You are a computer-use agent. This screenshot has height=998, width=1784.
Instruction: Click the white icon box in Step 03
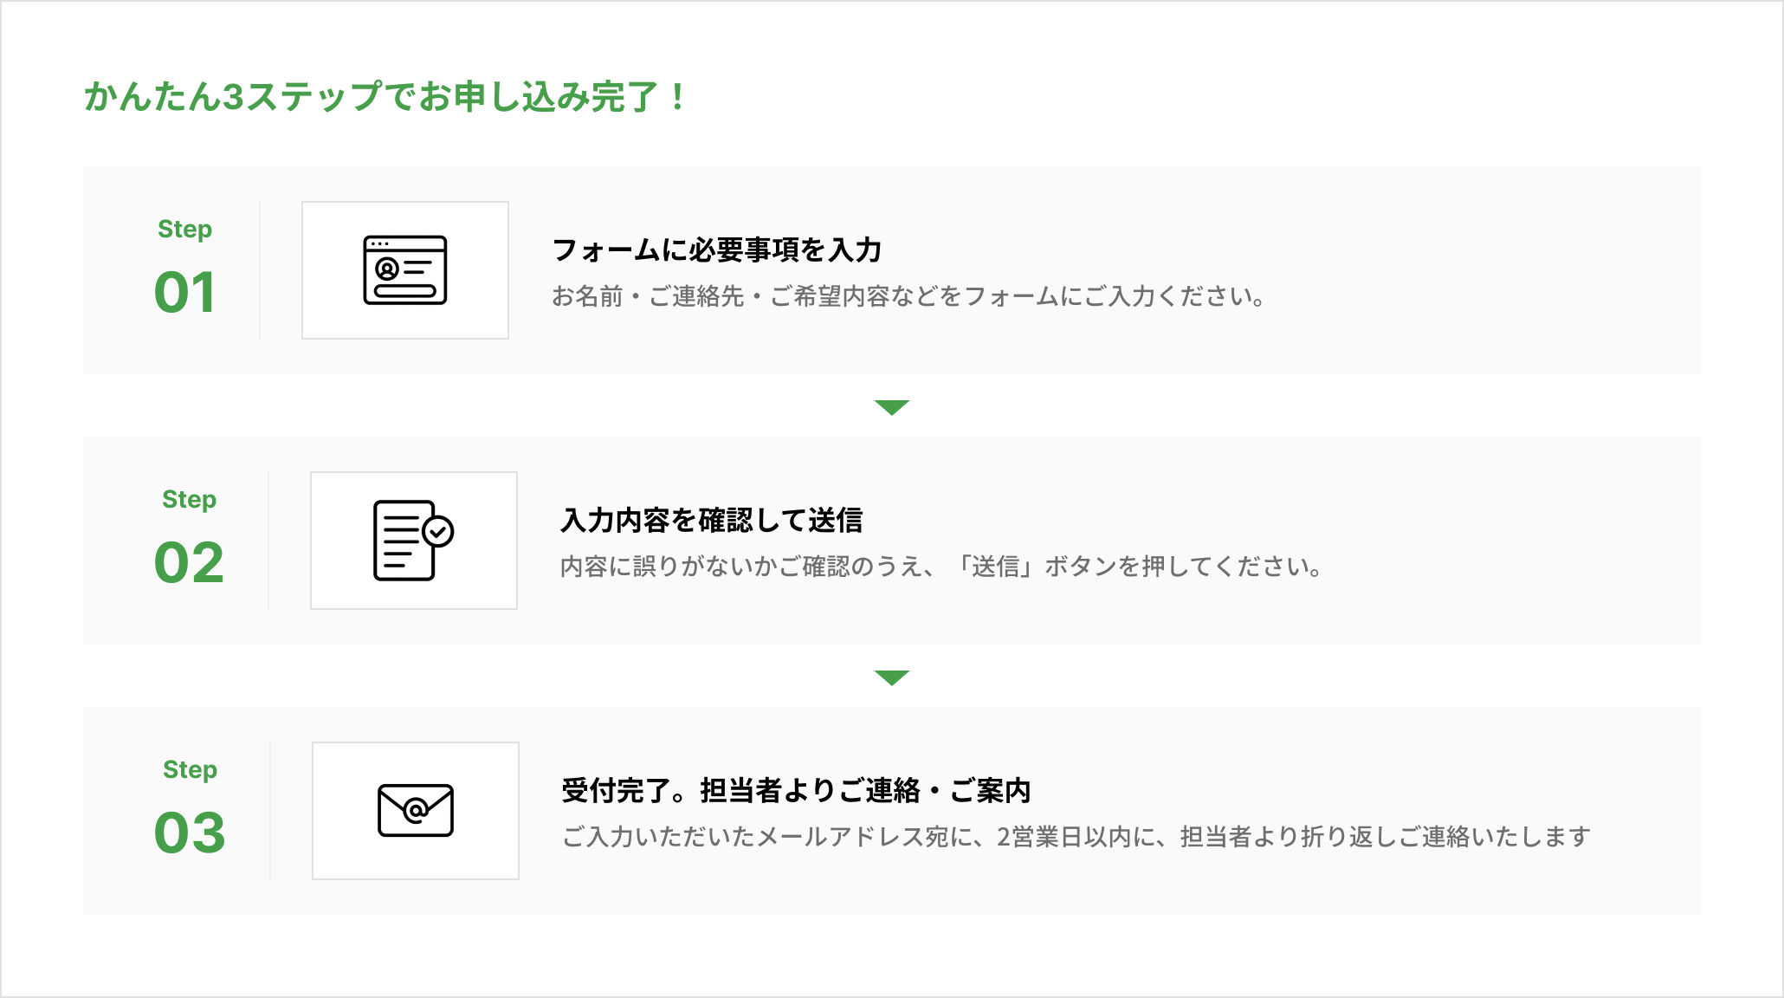pyautogui.click(x=416, y=811)
